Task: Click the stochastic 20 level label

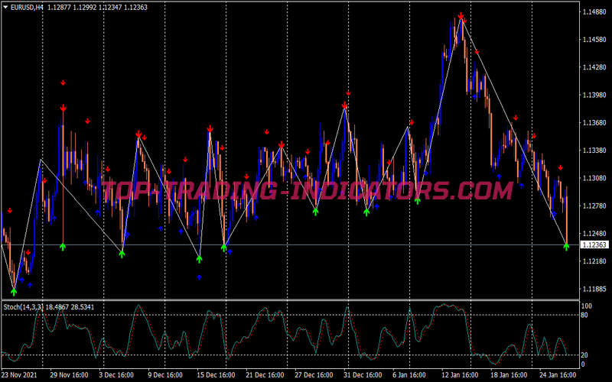Action: tap(584, 355)
